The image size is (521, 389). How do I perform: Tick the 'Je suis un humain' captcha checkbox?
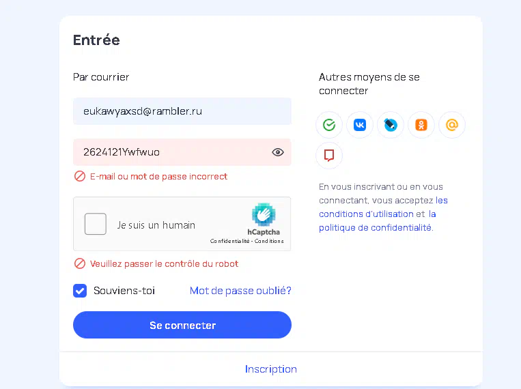[96, 224]
